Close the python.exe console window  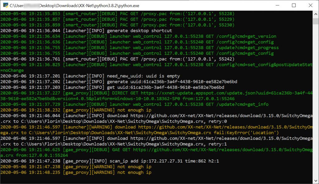click(x=311, y=5)
